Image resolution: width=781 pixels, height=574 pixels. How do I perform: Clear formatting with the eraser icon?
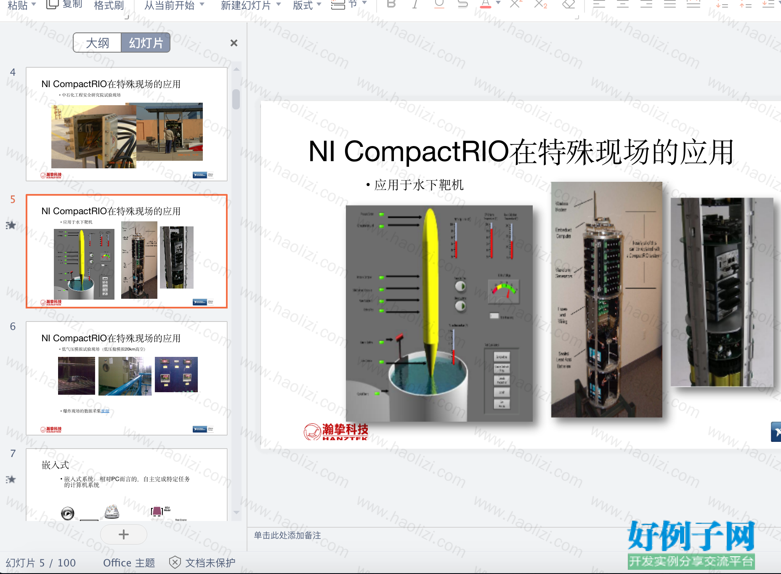(x=568, y=4)
